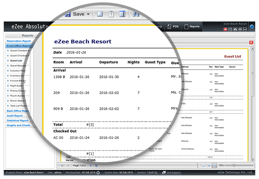The image size is (259, 179).
Task: Expand the Statistical Report section
Action: click(x=18, y=120)
